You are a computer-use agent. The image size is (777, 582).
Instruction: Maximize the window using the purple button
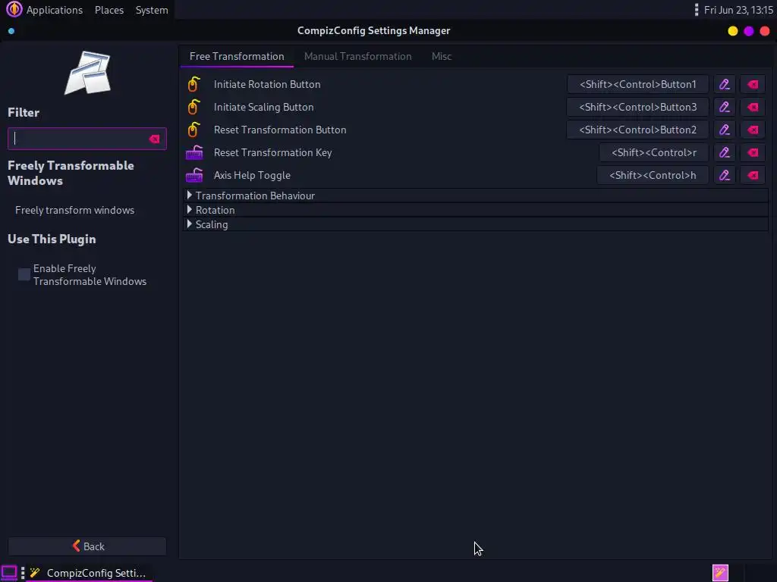(748, 30)
